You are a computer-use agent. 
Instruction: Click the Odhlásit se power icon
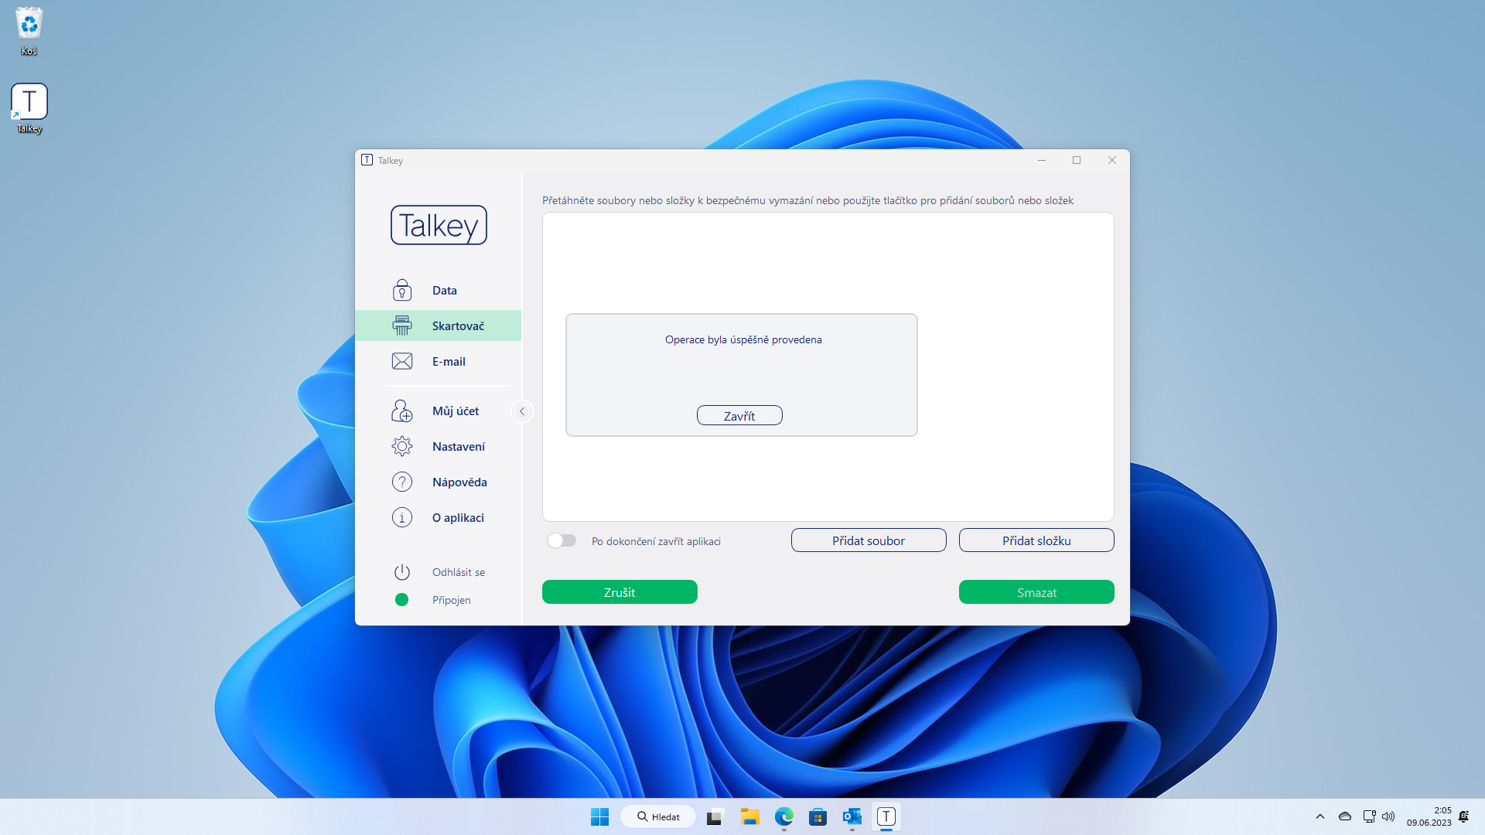tap(401, 572)
